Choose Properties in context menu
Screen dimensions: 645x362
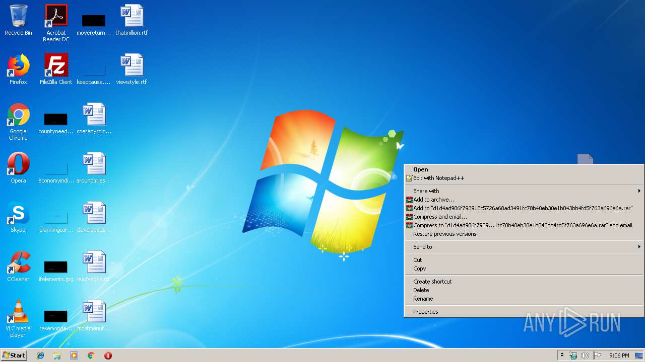(x=524, y=312)
